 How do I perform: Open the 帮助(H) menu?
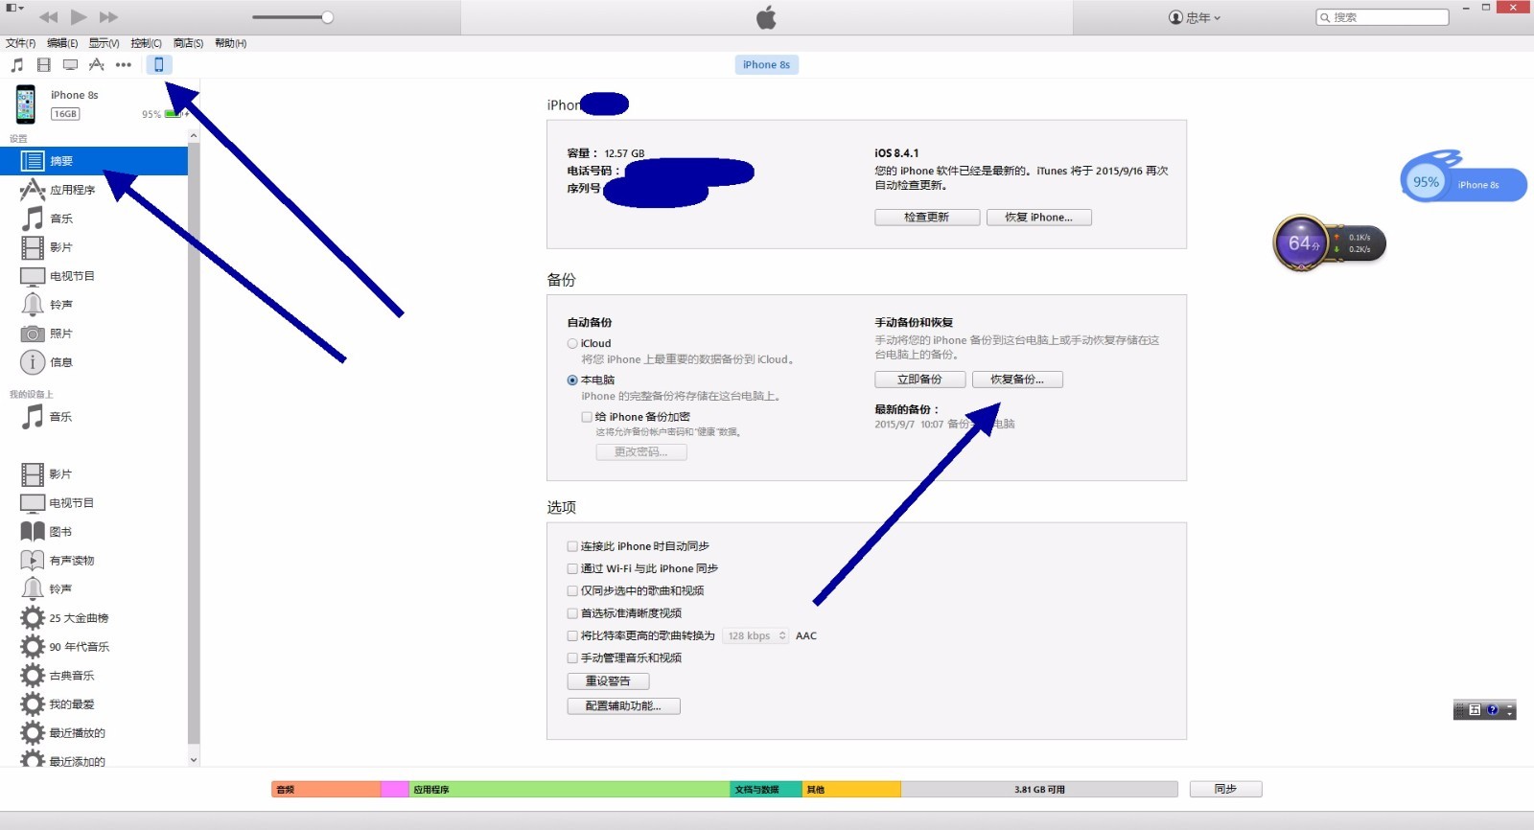tap(231, 43)
